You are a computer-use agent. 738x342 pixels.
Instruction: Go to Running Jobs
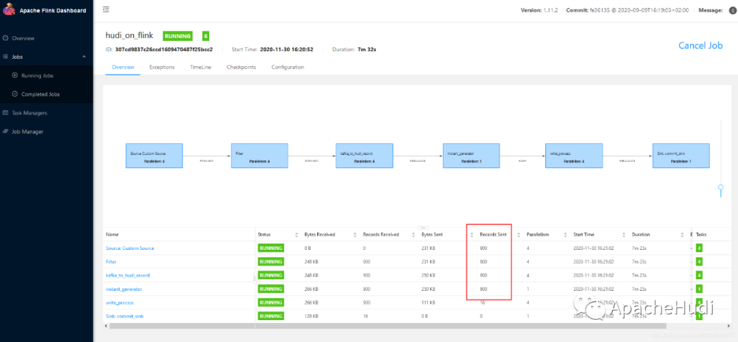(x=37, y=75)
